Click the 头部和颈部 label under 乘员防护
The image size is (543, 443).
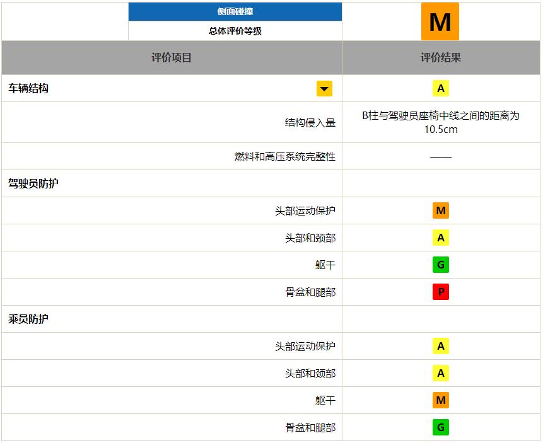click(310, 373)
